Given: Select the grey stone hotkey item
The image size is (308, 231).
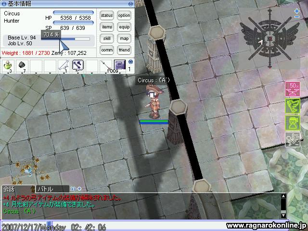Looking at the screenshot, I should 22,65.
